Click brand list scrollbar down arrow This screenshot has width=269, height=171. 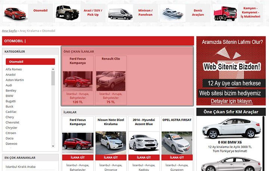[53, 146]
